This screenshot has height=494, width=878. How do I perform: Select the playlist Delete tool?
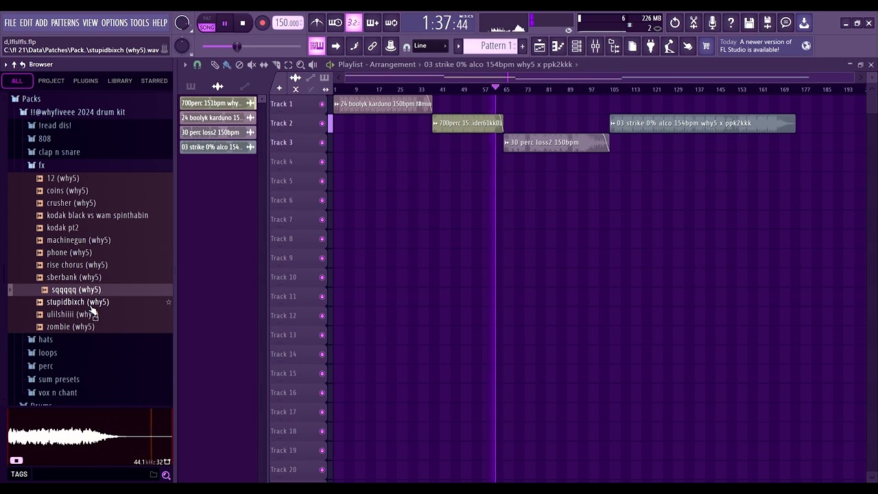(x=239, y=64)
